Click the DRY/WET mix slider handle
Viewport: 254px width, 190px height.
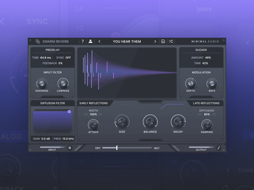point(117,148)
